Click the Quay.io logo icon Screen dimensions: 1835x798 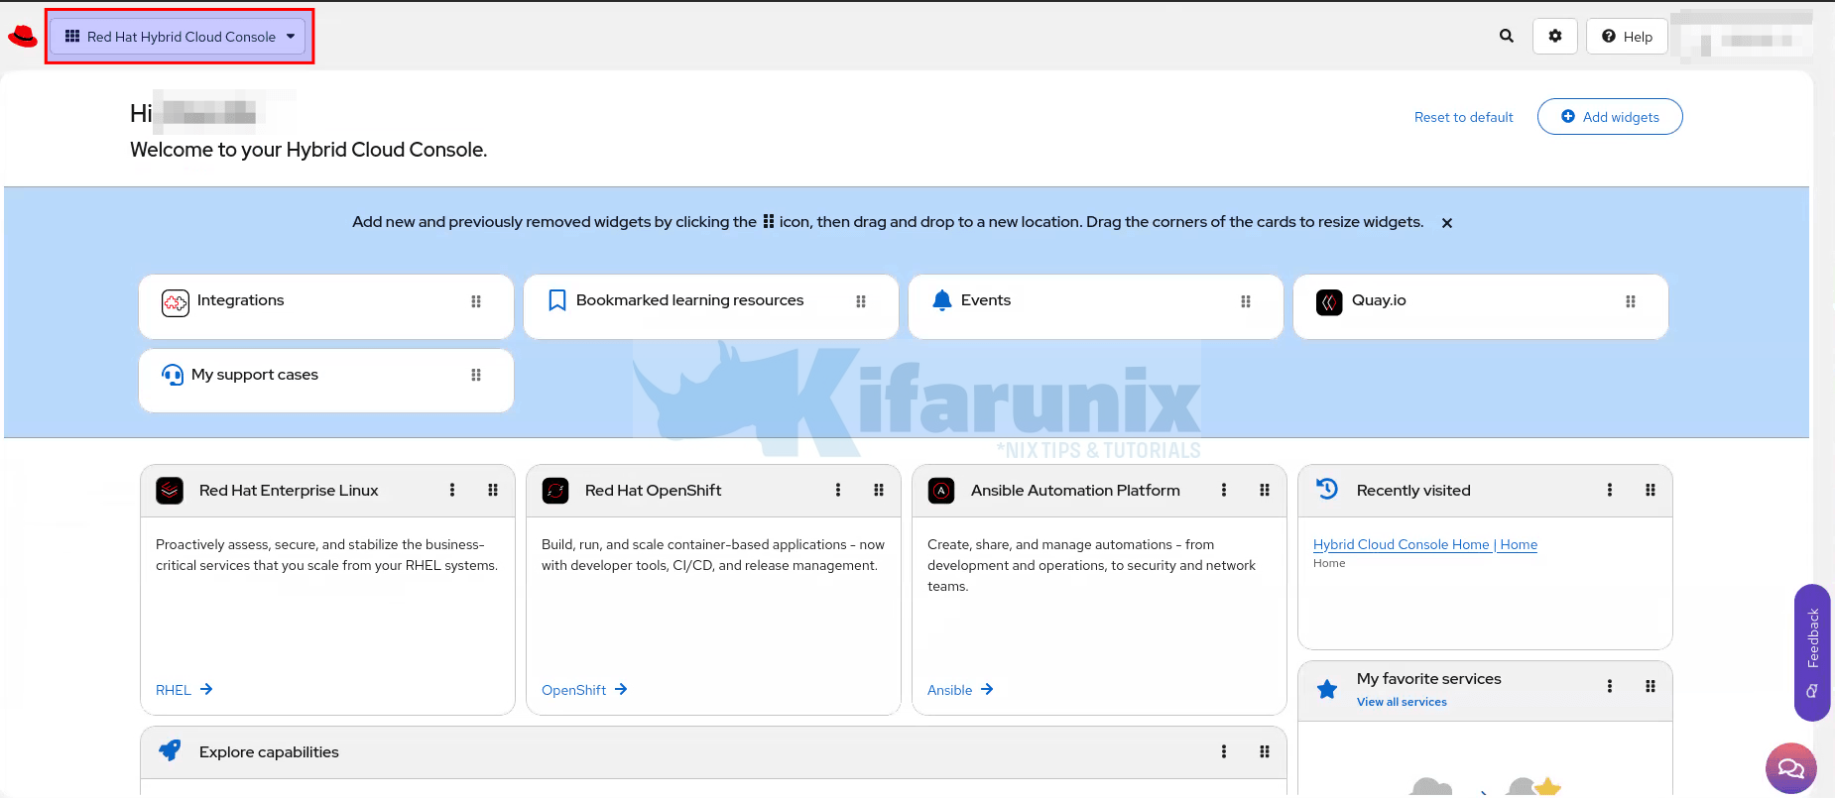pyautogui.click(x=1329, y=302)
